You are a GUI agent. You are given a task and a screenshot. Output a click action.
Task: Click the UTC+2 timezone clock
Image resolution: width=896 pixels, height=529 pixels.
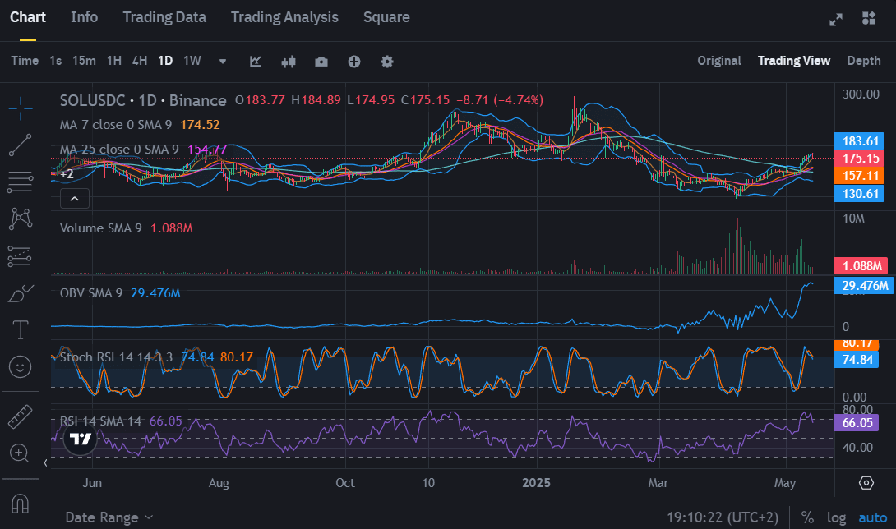722,518
